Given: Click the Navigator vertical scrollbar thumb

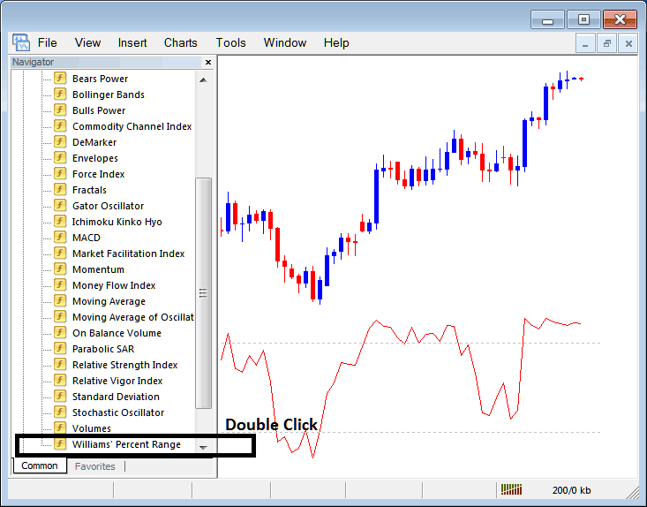Looking at the screenshot, I should (x=203, y=293).
